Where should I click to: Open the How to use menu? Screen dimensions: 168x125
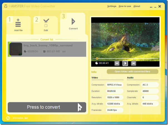click(x=125, y=6)
